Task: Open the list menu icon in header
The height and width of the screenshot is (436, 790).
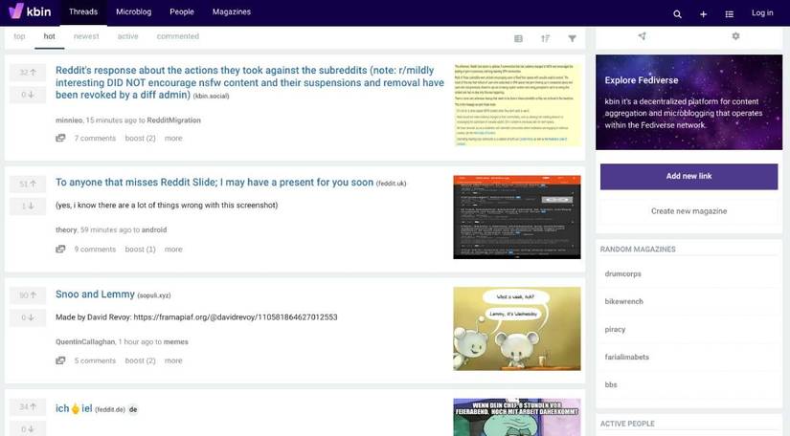Action: pyautogui.click(x=729, y=14)
